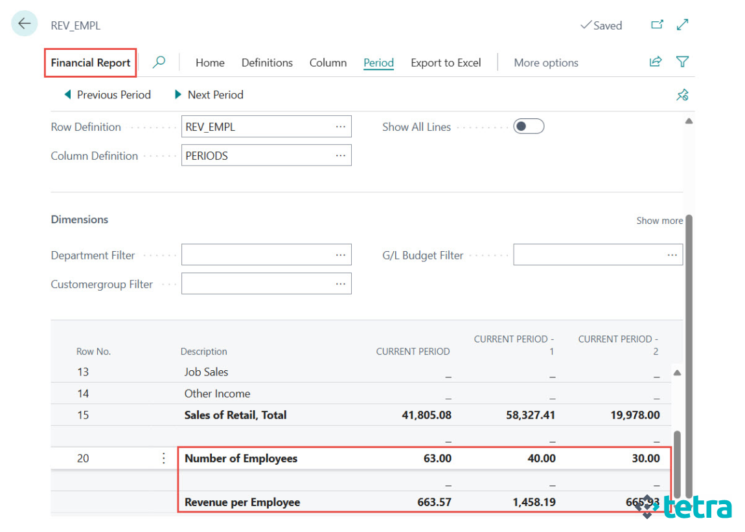This screenshot has height=532, width=745.
Task: Click the Export to Excel action
Action: pyautogui.click(x=446, y=62)
